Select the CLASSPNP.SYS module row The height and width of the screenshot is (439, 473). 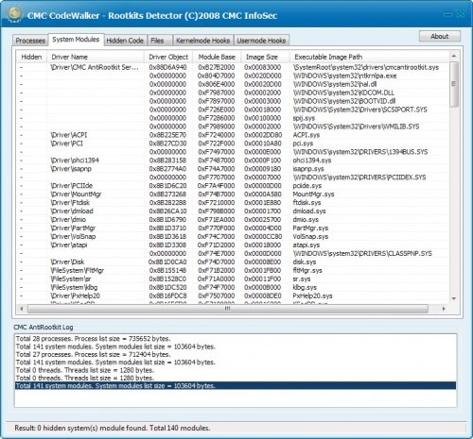click(x=233, y=254)
